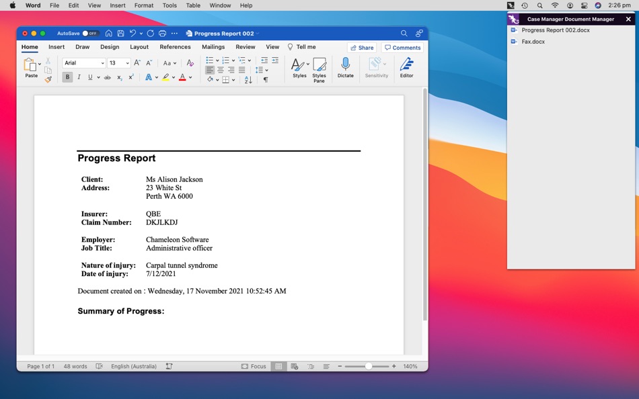
Task: Open Table menu in menu bar
Action: [x=193, y=5]
